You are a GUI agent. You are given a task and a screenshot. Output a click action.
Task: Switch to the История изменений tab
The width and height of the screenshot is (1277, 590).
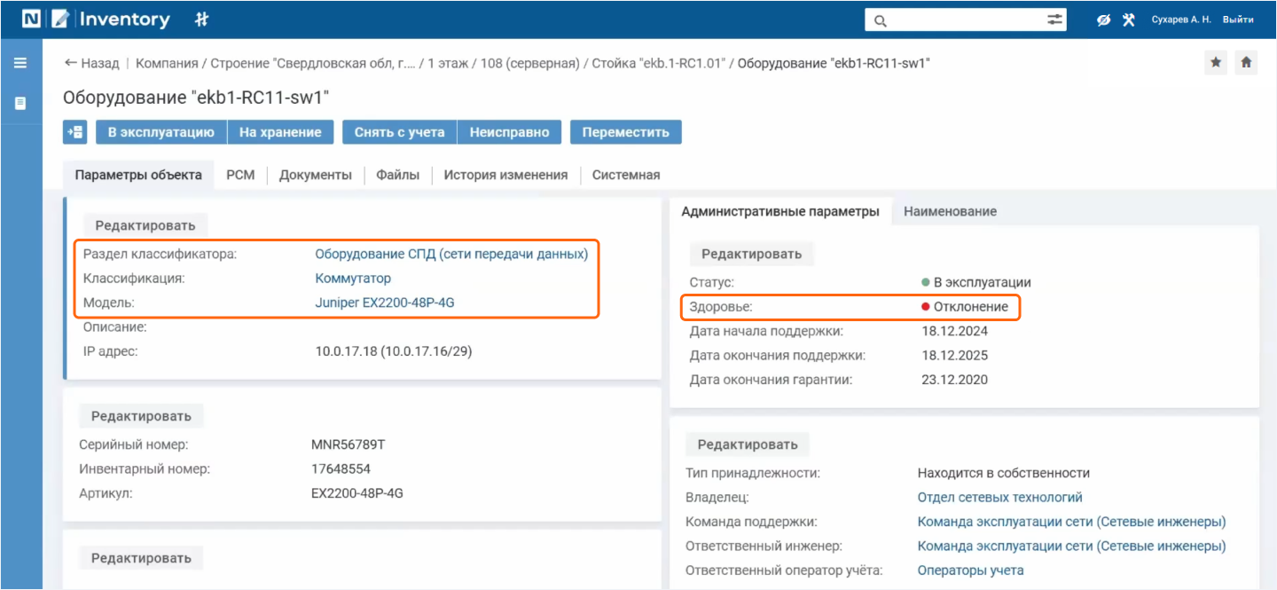tap(505, 175)
